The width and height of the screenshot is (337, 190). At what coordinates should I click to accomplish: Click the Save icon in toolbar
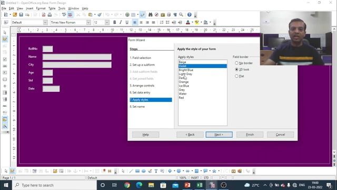[21, 15]
